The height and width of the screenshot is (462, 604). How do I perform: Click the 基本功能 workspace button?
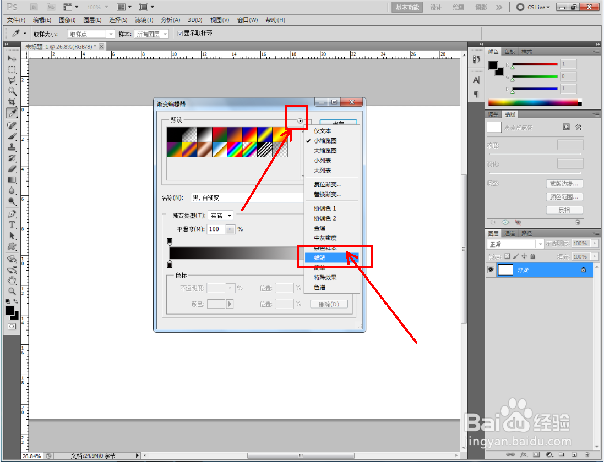point(407,7)
